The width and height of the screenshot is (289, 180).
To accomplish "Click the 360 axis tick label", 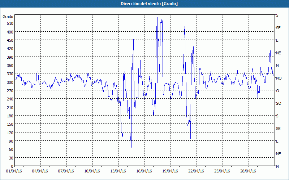I will click(x=10, y=66).
